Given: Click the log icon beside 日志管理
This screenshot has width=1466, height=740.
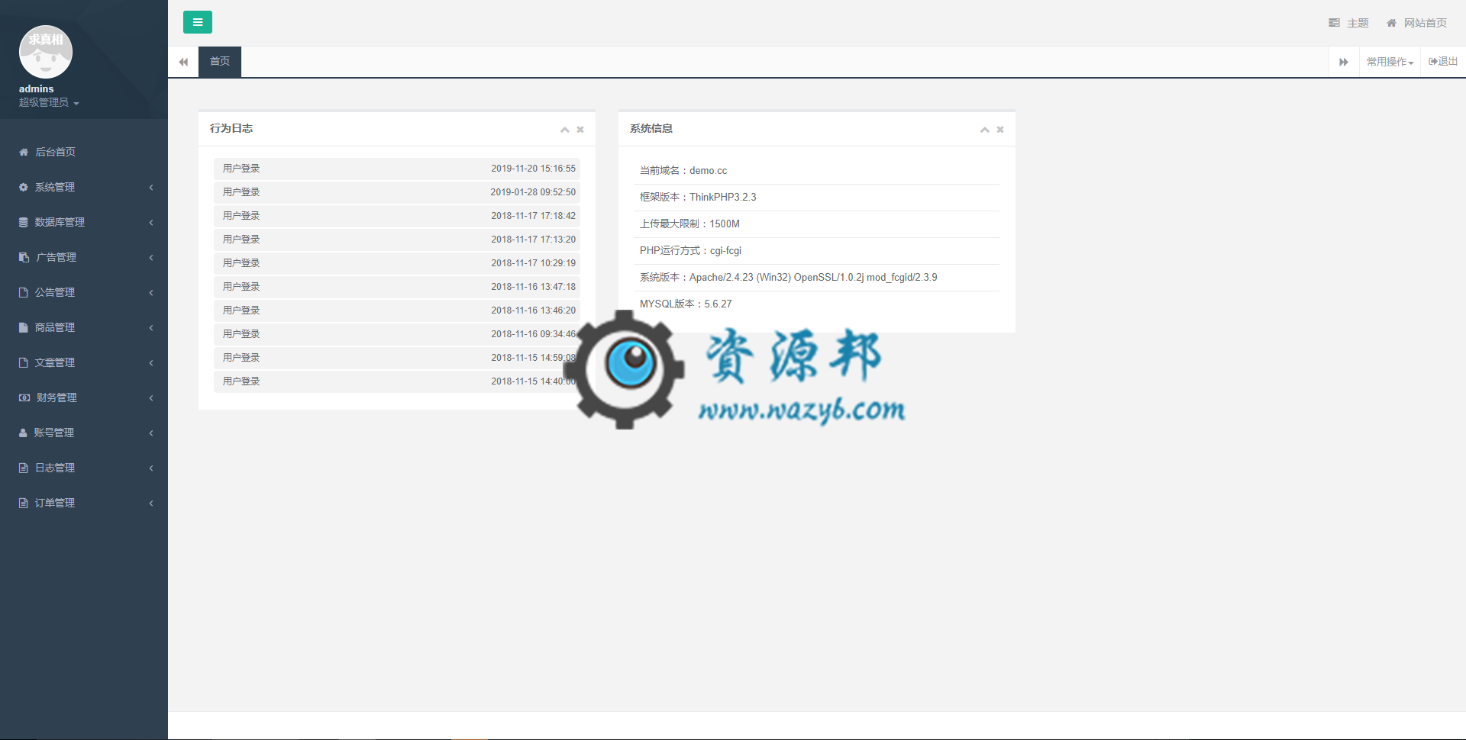Looking at the screenshot, I should (x=24, y=468).
